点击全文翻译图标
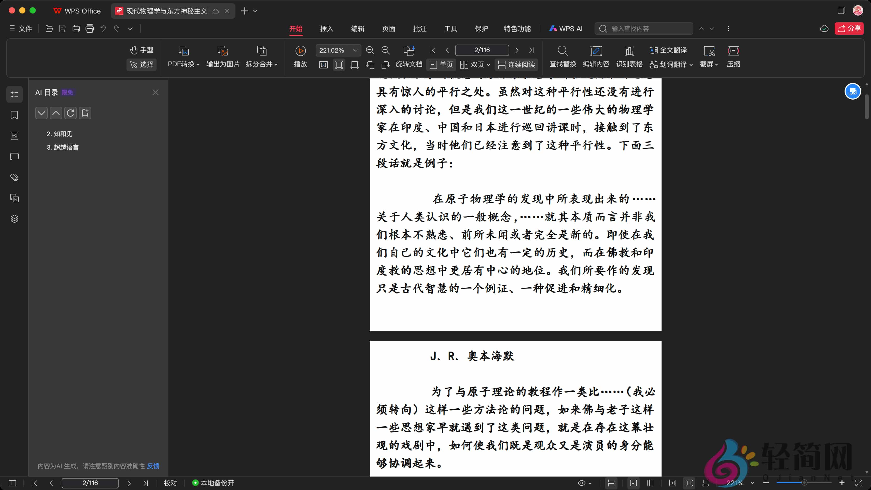 click(668, 50)
